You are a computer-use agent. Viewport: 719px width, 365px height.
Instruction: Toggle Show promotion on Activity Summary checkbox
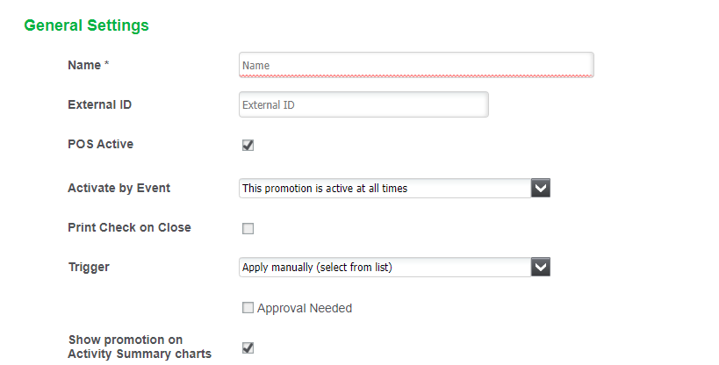[248, 347]
